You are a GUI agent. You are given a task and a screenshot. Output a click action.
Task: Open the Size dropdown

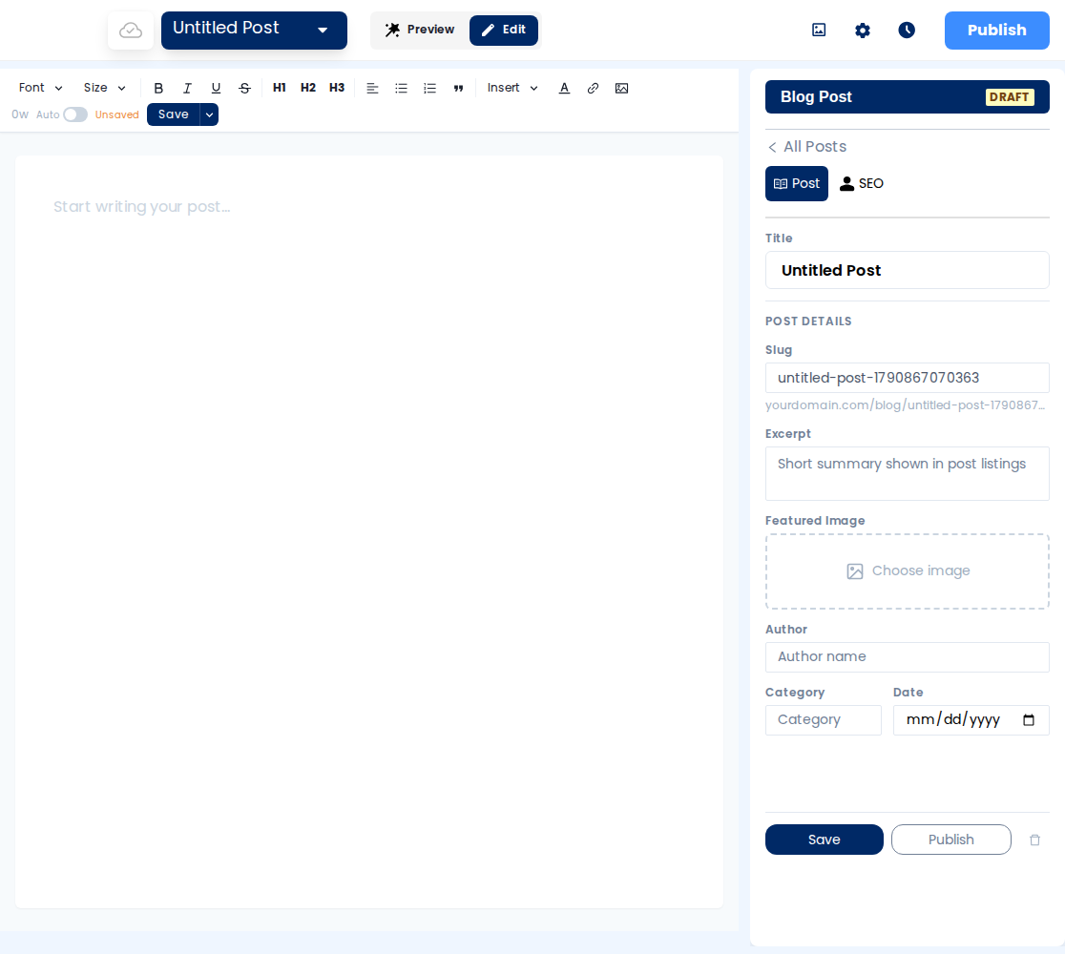click(x=105, y=88)
